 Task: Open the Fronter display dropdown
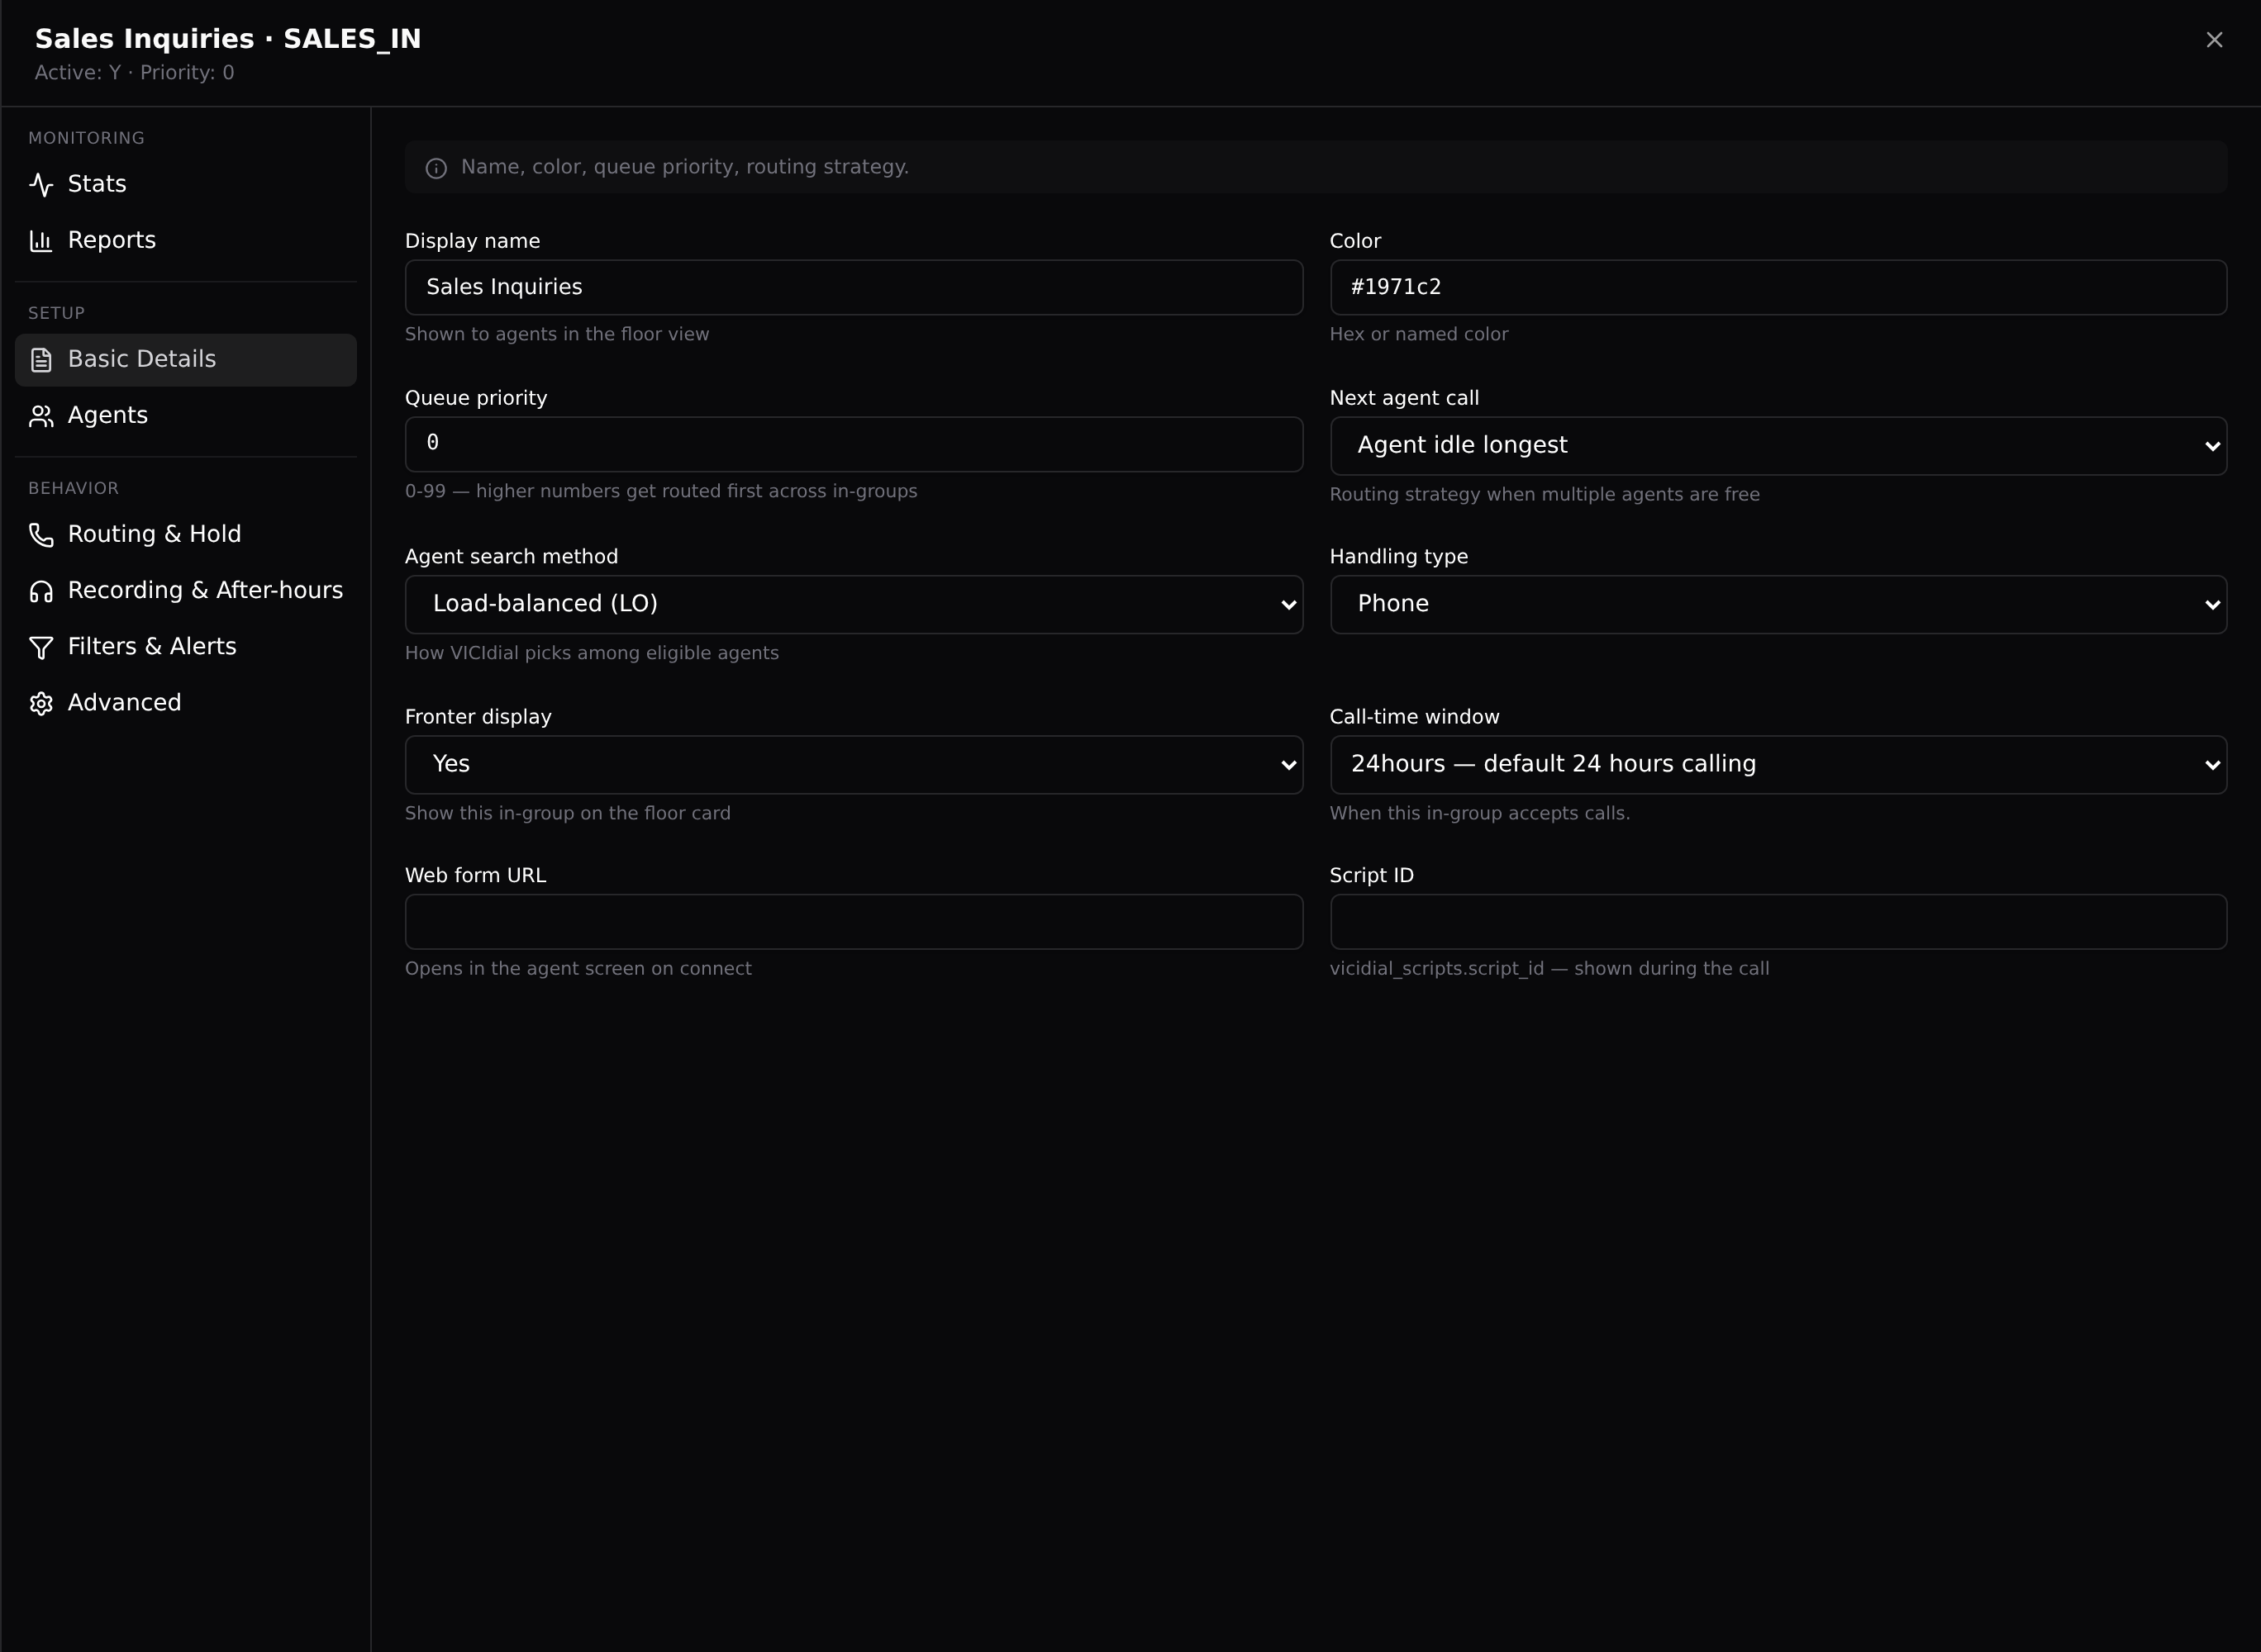pos(854,765)
